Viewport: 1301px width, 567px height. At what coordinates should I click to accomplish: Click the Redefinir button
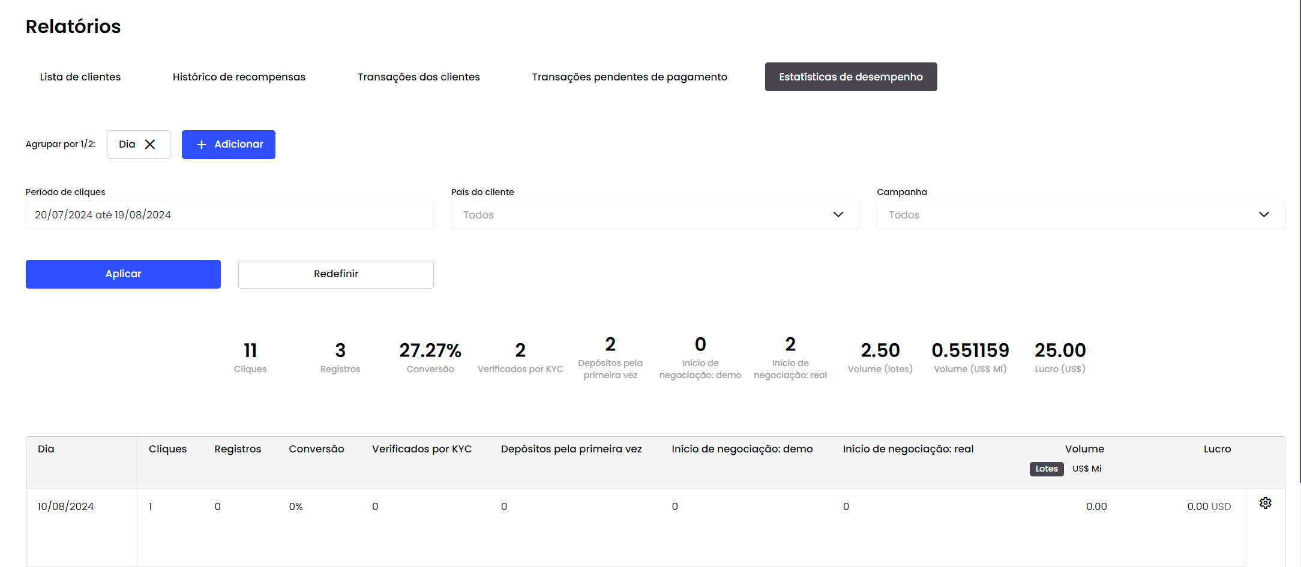[x=335, y=274]
